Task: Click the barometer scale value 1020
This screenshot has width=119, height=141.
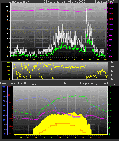Action: pos(111,9)
